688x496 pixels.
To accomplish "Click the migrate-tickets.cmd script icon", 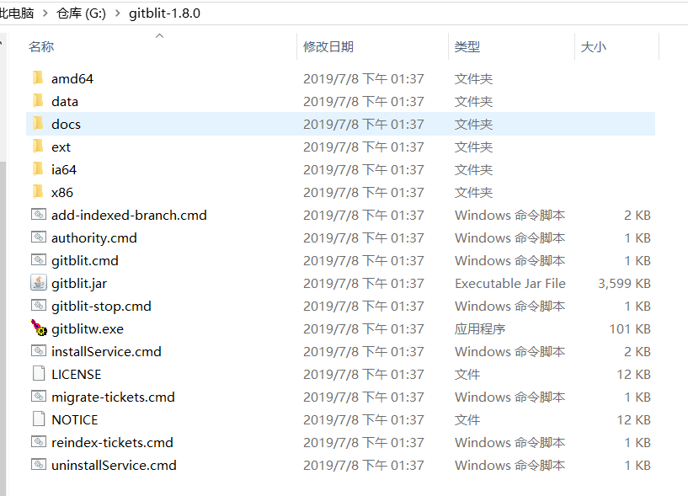I will 39,397.
